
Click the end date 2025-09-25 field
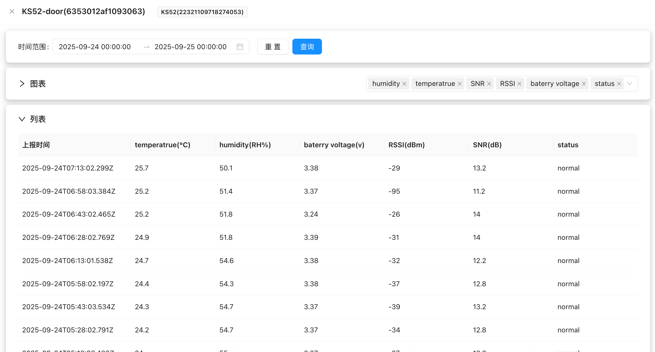click(x=190, y=47)
